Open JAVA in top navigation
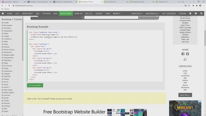This screenshot has width=206, height=116. pyautogui.click(x=108, y=14)
